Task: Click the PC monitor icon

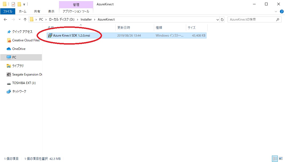Action: pyautogui.click(x=9, y=57)
